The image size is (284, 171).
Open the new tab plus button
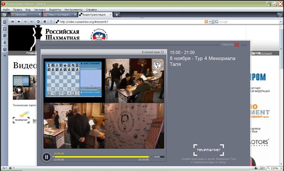click(x=117, y=15)
